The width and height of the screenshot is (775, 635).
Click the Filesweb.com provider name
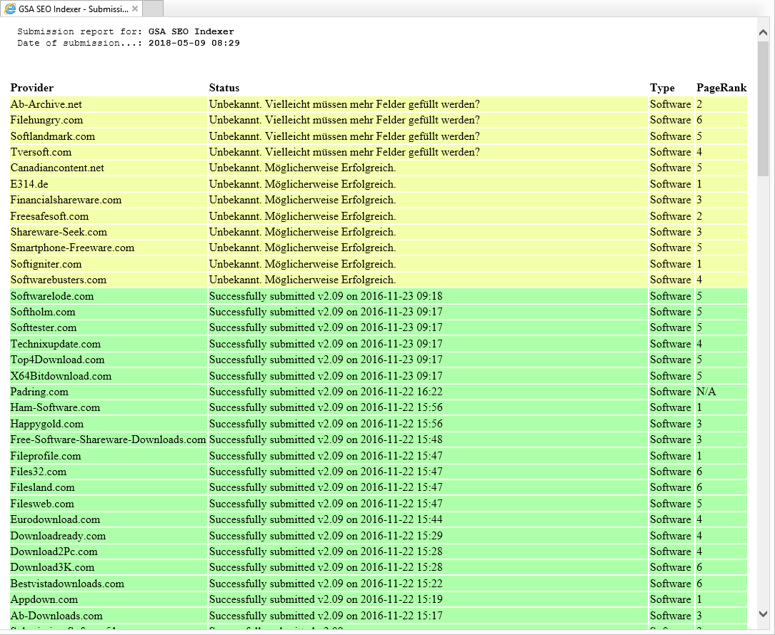pyautogui.click(x=42, y=504)
